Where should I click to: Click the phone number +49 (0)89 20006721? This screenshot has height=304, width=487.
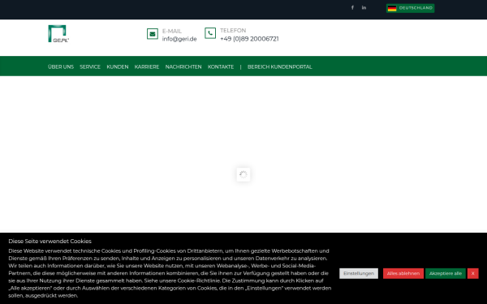coord(249,39)
